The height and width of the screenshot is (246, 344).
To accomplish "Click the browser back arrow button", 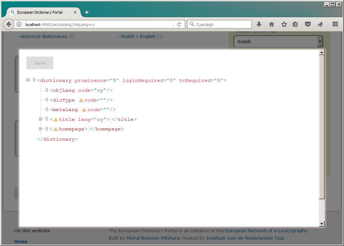I will [x=9, y=24].
